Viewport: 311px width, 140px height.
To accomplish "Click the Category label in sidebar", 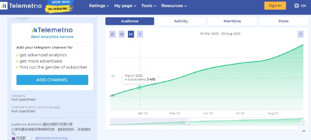I will 18,96.
